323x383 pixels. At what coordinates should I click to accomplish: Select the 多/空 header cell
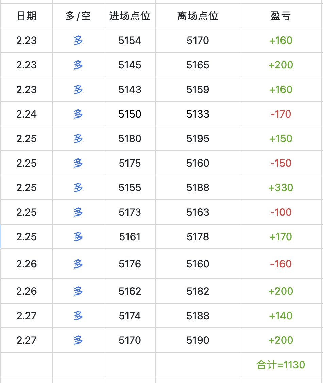point(78,16)
